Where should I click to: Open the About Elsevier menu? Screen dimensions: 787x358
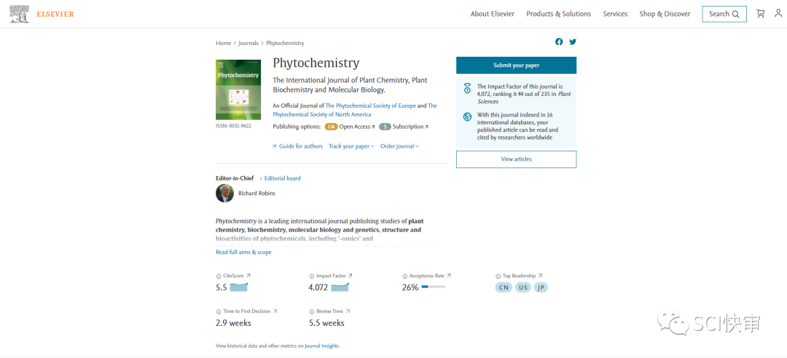click(x=492, y=14)
